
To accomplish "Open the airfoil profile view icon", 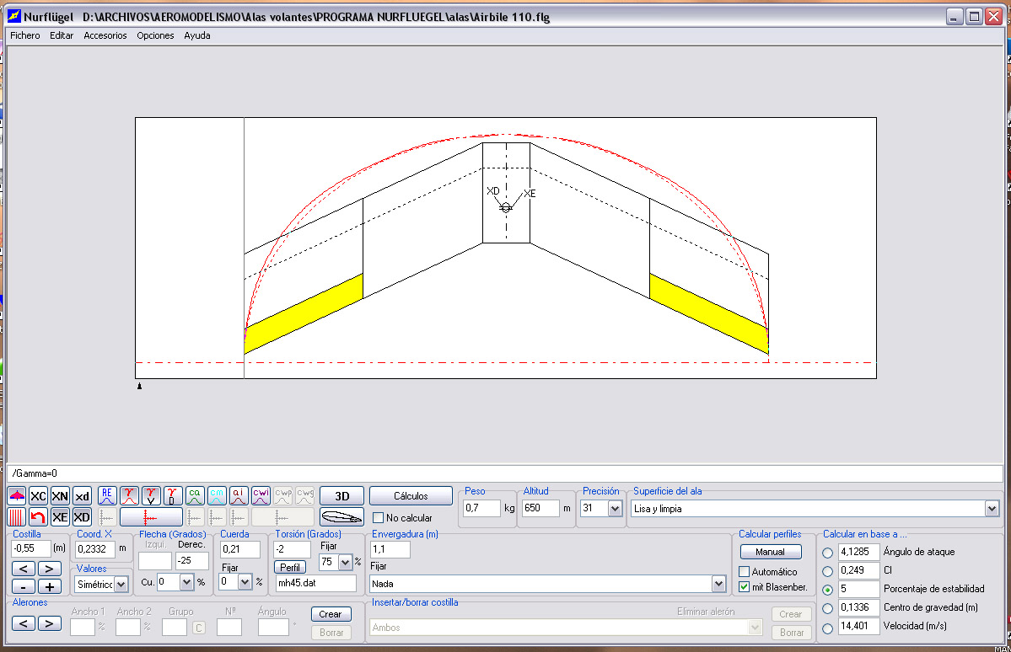I will coord(341,517).
